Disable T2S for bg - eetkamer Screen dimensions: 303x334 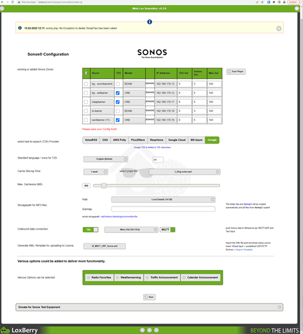(x=118, y=93)
